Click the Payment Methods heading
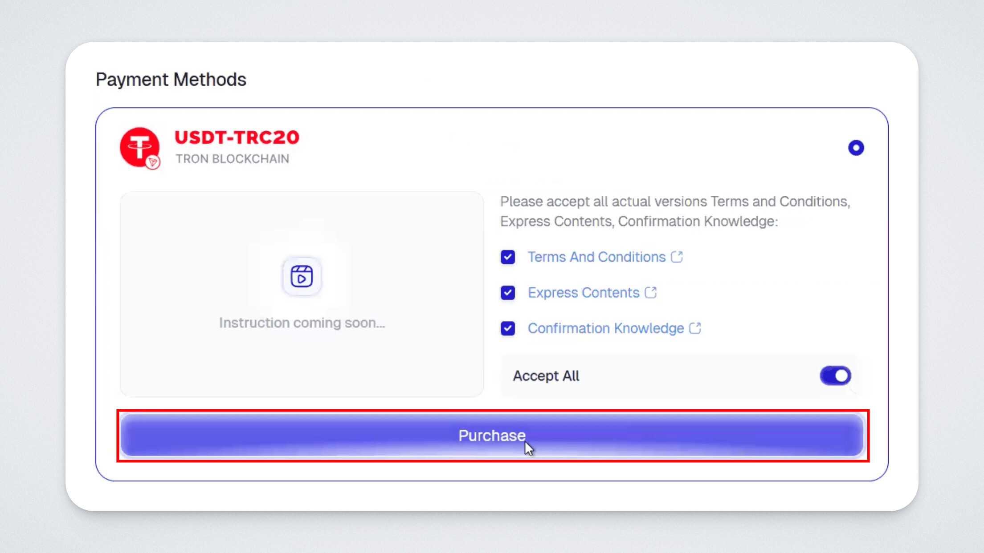This screenshot has width=984, height=553. [x=171, y=80]
